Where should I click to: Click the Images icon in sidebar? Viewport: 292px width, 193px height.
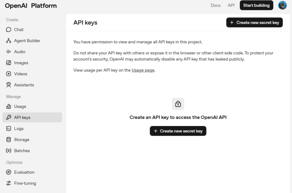(x=9, y=63)
